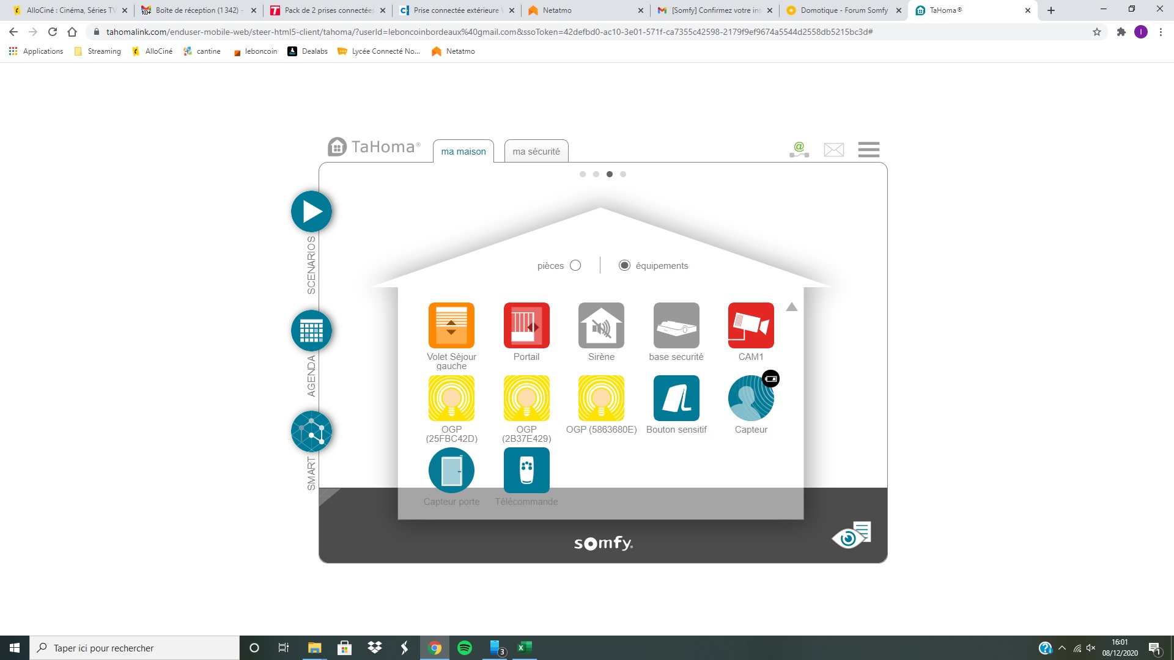Select the OGP (5863680E) light
This screenshot has height=660, width=1174.
pos(601,398)
